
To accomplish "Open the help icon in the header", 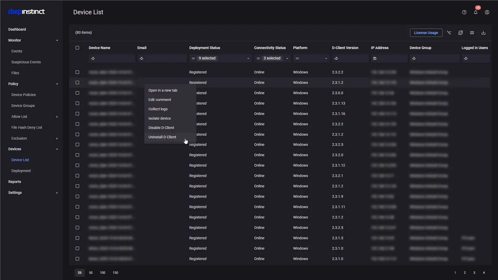I will (464, 12).
